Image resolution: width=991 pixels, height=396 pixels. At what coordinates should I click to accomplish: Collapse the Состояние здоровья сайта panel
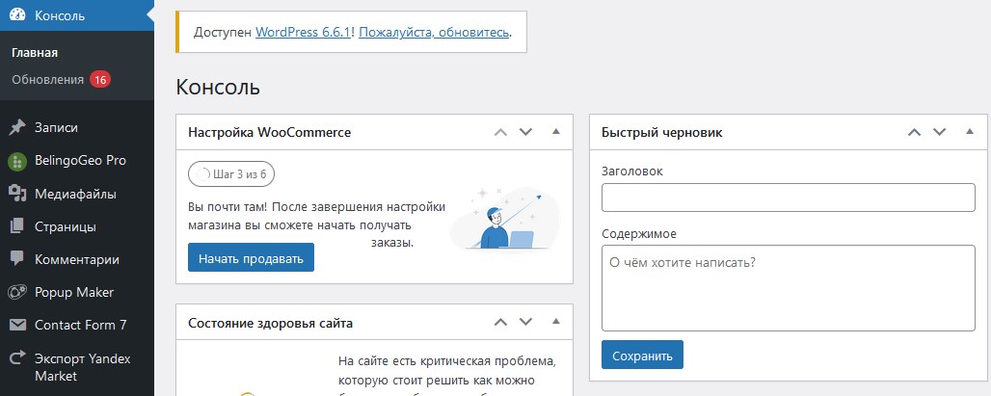tap(556, 322)
